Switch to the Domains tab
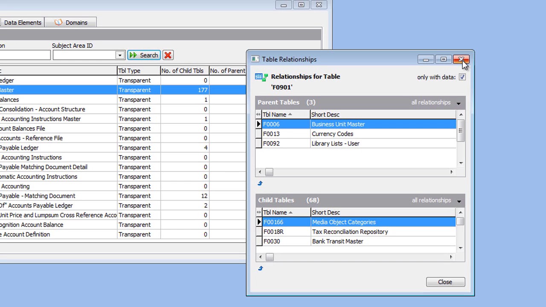This screenshot has width=546, height=307. click(x=70, y=23)
